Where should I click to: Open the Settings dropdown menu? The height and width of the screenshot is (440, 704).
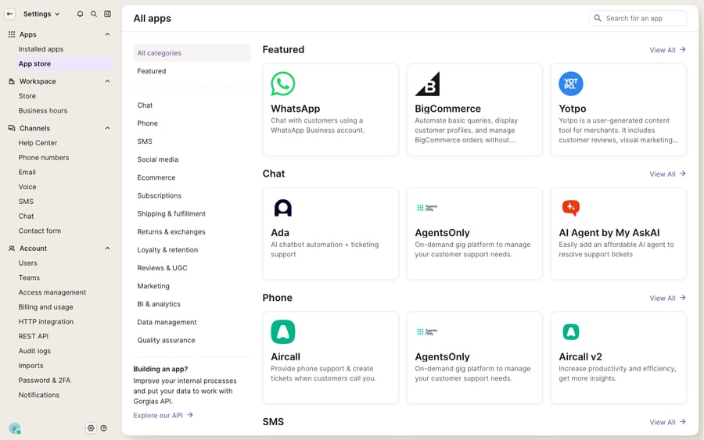click(41, 14)
